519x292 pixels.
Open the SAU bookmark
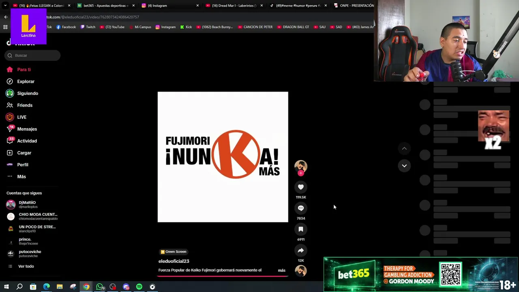(320, 27)
